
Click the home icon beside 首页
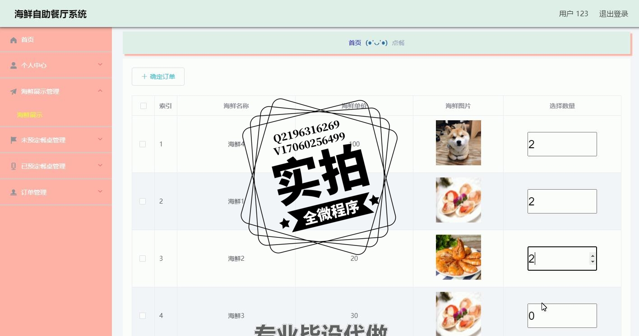(14, 40)
